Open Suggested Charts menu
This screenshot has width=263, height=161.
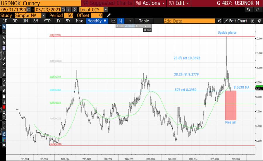click(x=108, y=3)
